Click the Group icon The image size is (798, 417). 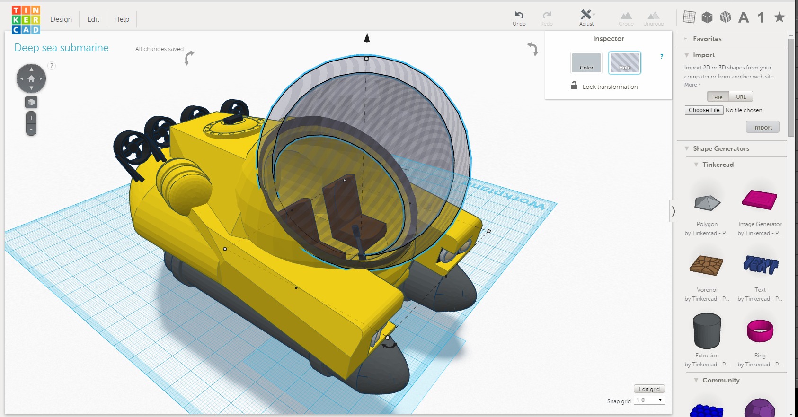coord(626,16)
